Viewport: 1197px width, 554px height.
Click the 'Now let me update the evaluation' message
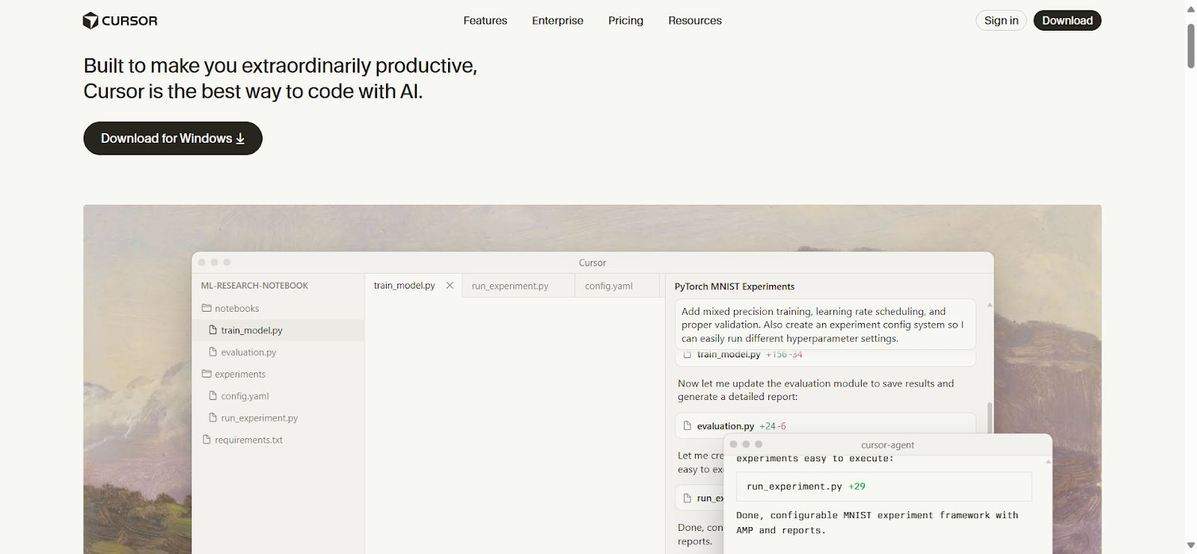tap(815, 390)
